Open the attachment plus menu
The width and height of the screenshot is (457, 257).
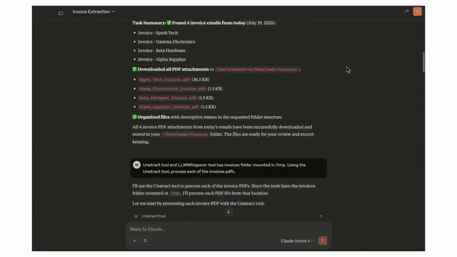click(134, 241)
